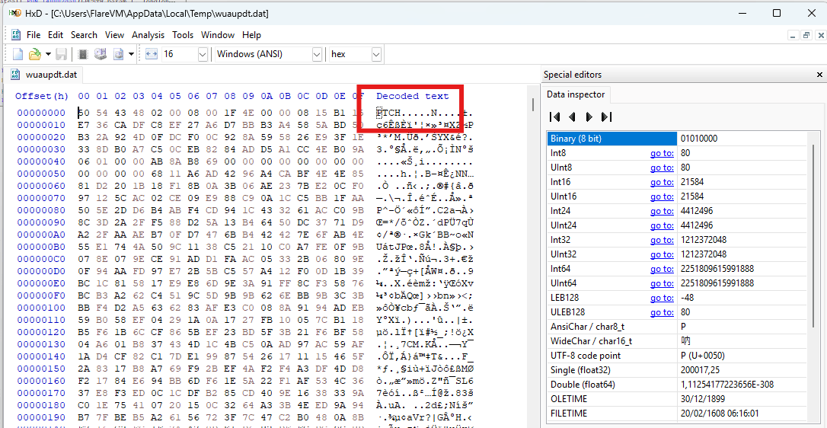Click the greyed Save floppy icon
827x428 pixels.
[61, 54]
